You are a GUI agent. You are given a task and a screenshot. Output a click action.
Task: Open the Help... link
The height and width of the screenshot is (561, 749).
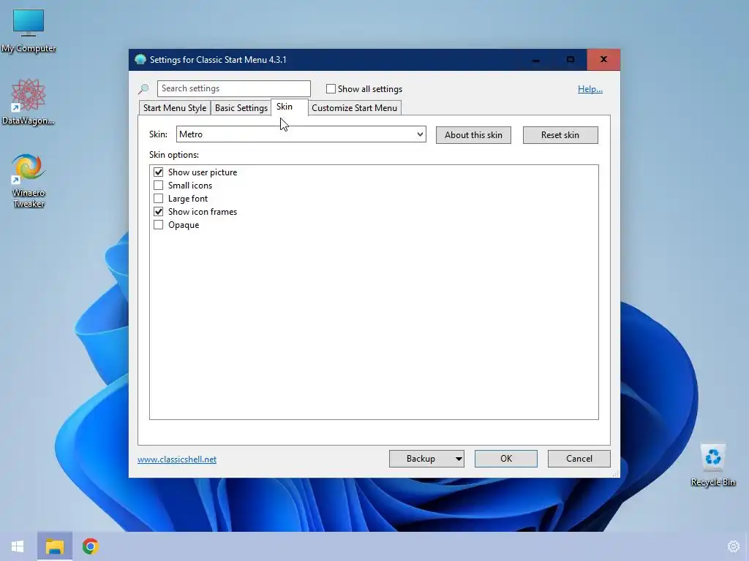tap(590, 89)
